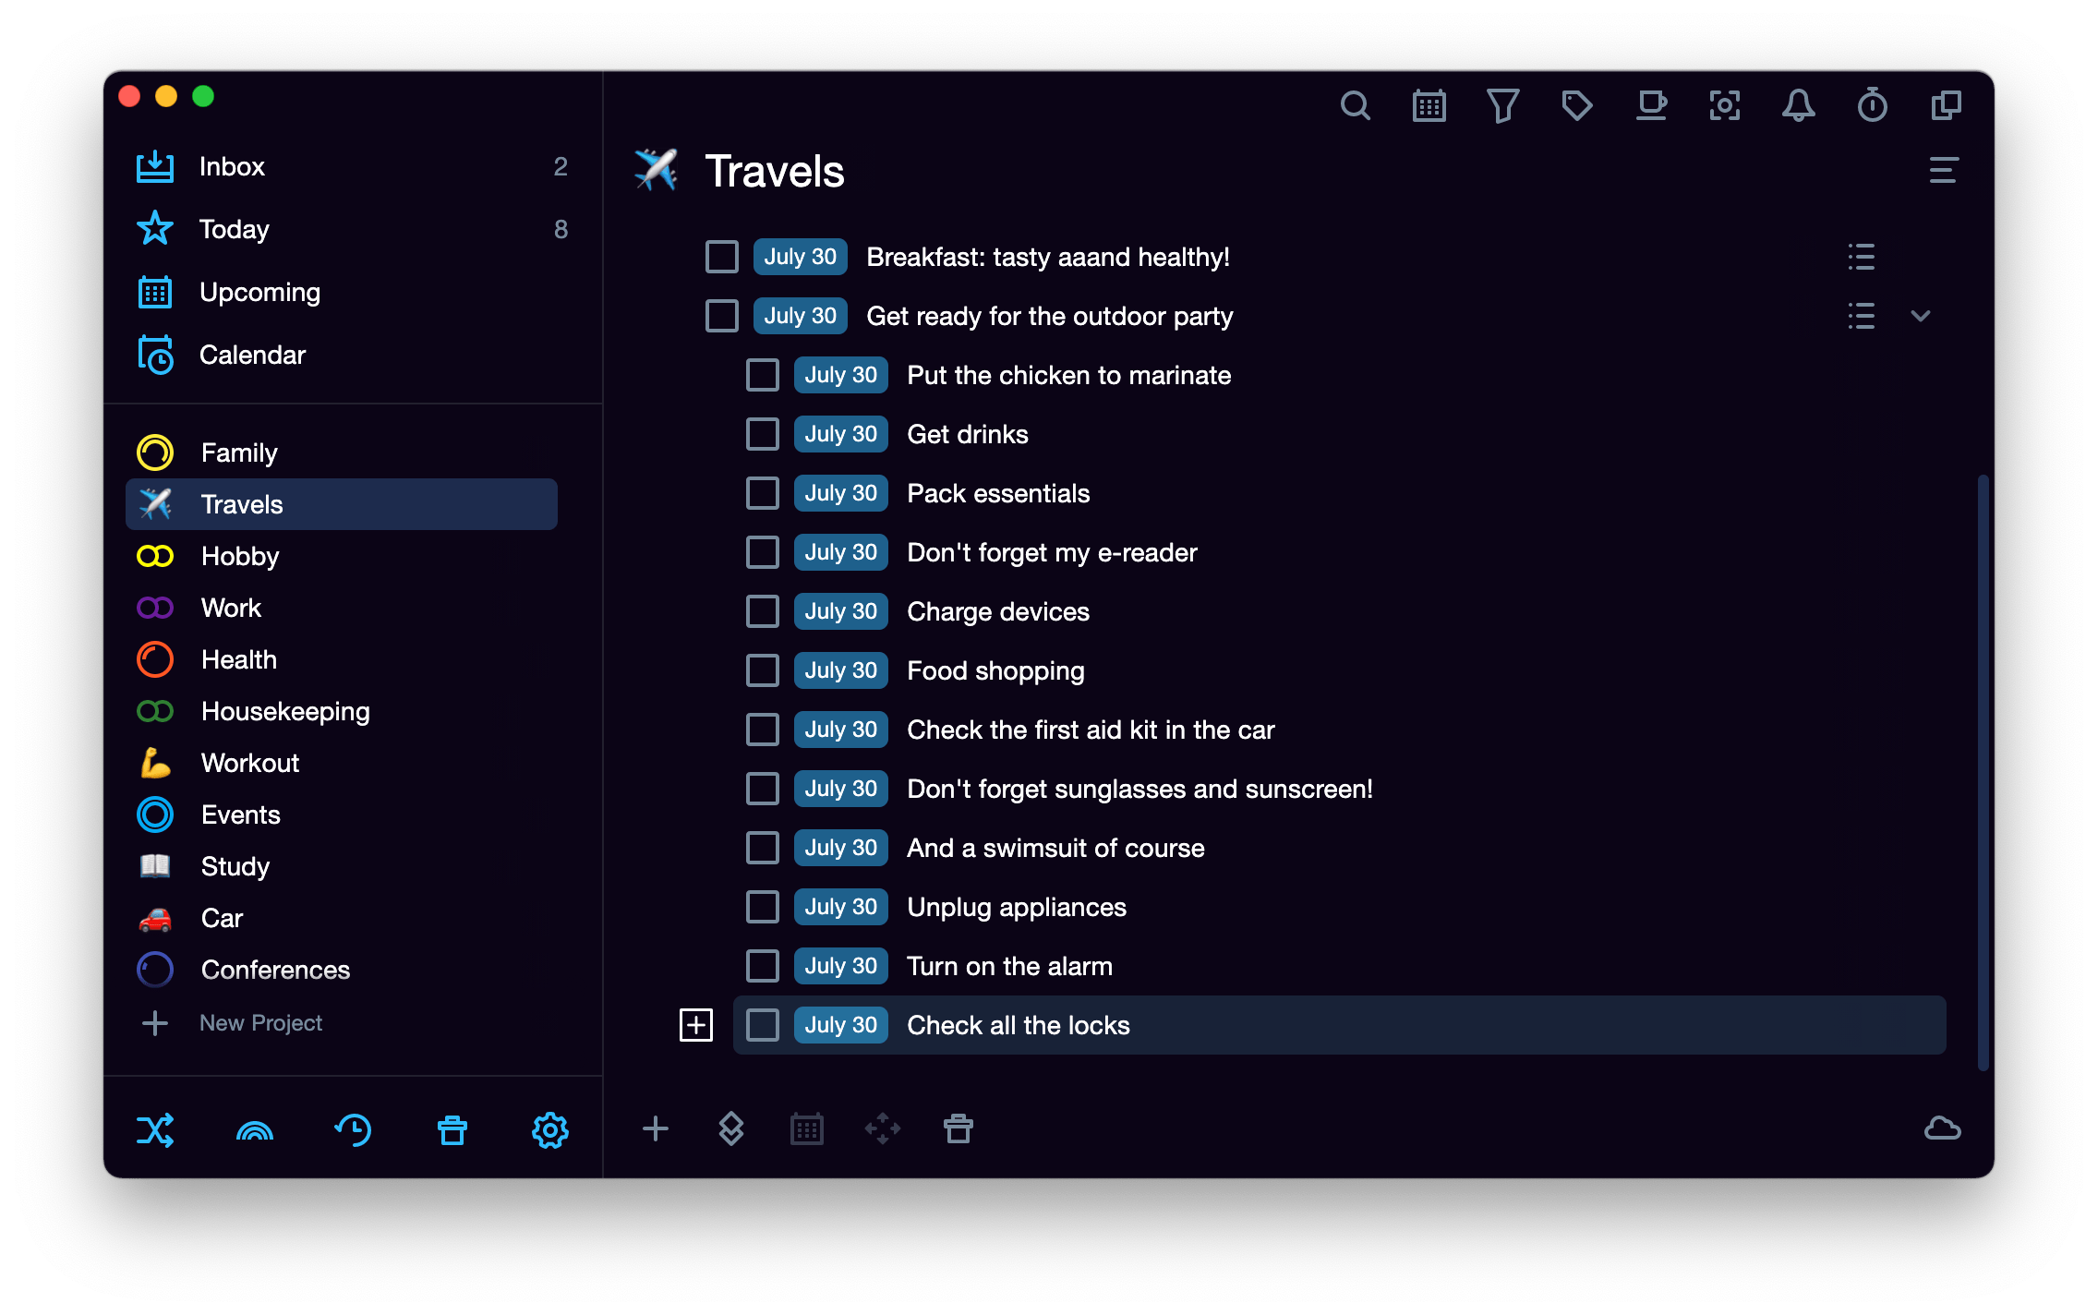This screenshot has height=1315, width=2098.
Task: Select the Family project
Action: click(342, 452)
